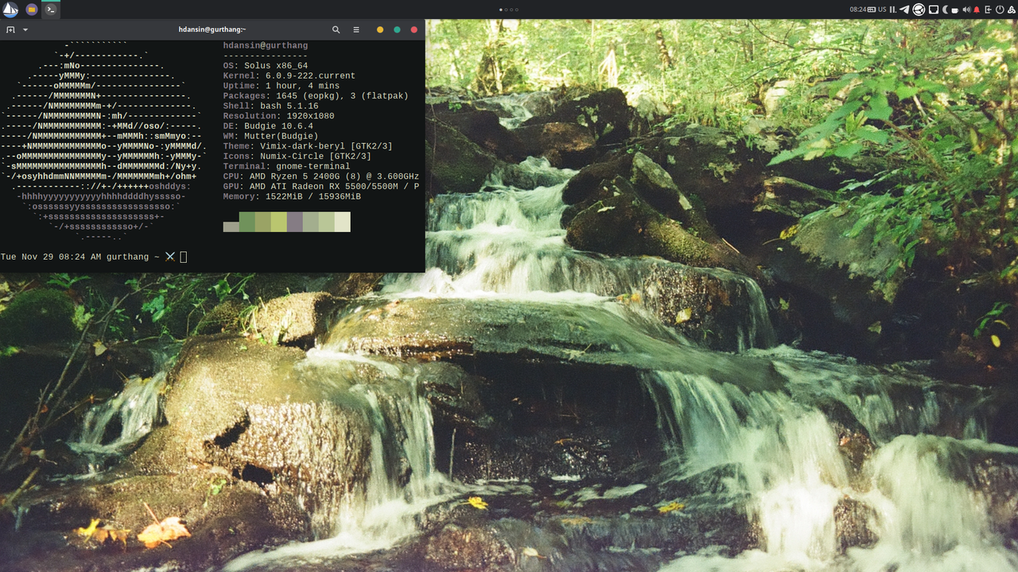The image size is (1018, 572).
Task: Open notifications with the red bell
Action: (x=977, y=10)
